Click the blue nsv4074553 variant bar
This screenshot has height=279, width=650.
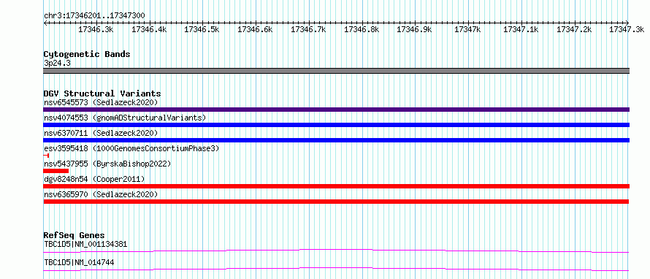click(x=336, y=125)
